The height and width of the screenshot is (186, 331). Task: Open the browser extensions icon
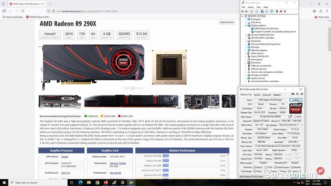pos(321,11)
